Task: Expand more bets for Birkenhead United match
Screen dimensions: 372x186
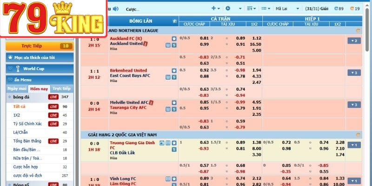Action: point(354,73)
